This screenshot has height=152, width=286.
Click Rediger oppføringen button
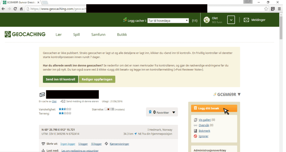point(97,79)
